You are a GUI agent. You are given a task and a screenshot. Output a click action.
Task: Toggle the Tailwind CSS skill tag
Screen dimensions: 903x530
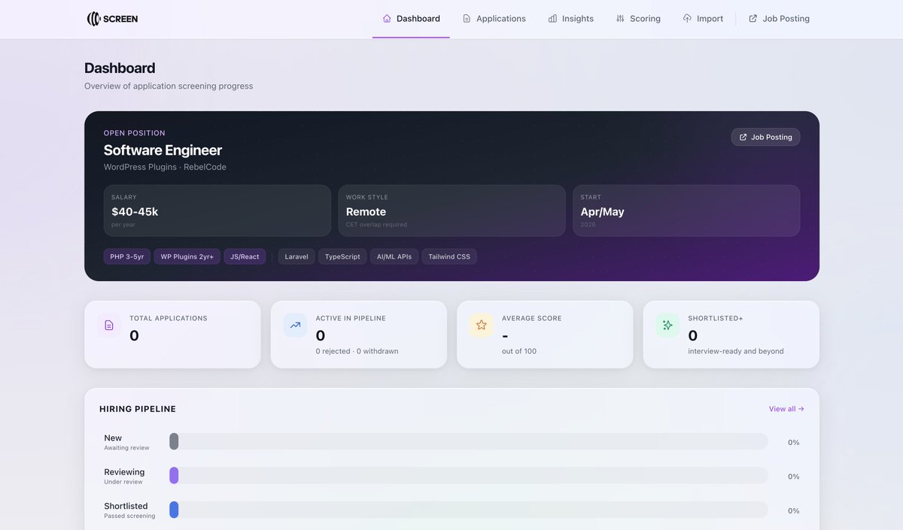tap(448, 256)
